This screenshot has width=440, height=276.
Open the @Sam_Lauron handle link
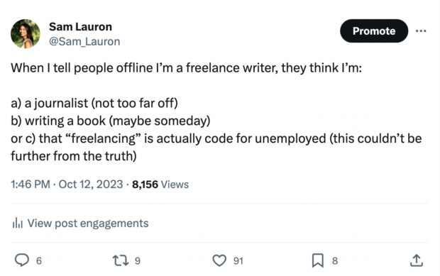point(84,42)
